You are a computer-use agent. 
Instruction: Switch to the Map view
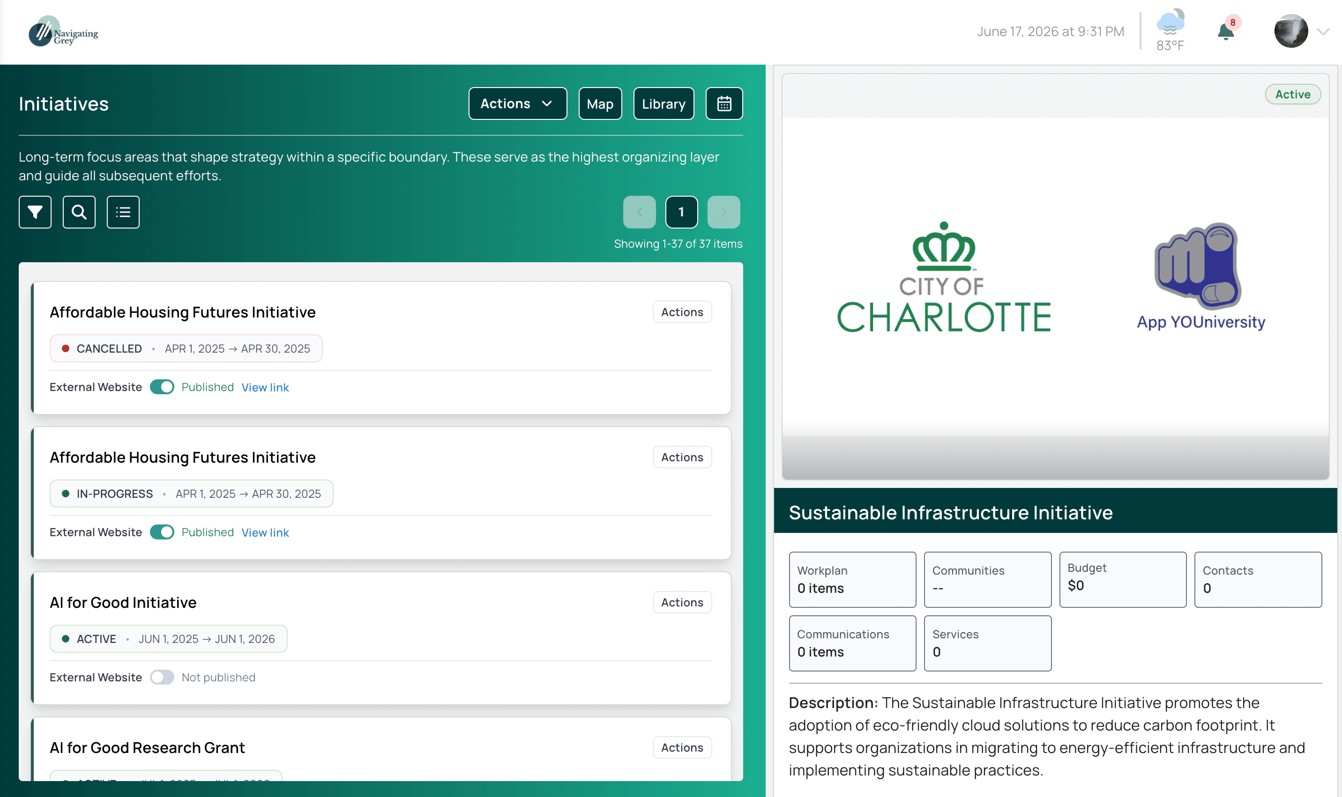(600, 103)
